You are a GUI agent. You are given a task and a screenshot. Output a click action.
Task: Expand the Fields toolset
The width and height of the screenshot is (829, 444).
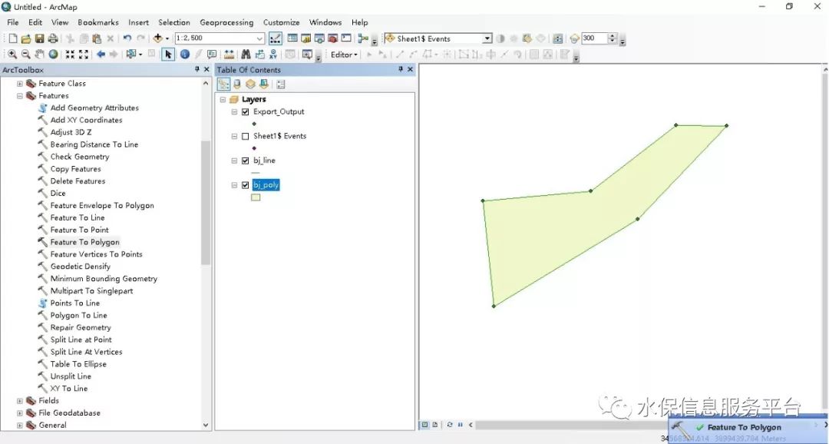click(x=20, y=401)
